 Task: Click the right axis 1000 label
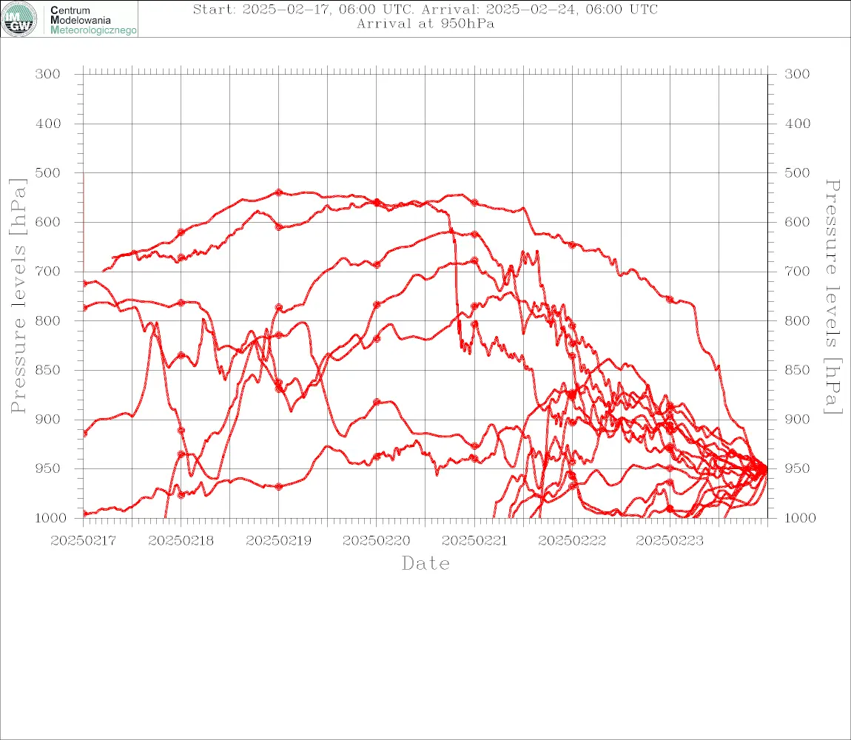click(801, 518)
